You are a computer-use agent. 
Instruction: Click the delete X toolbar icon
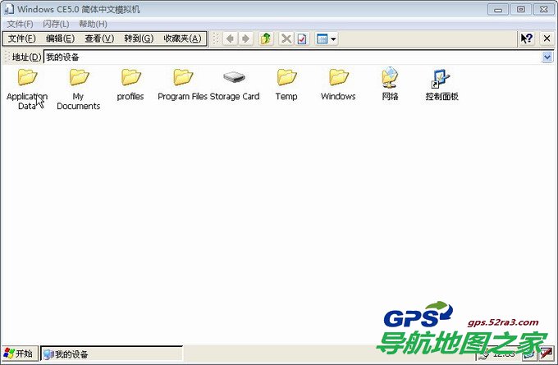[286, 39]
